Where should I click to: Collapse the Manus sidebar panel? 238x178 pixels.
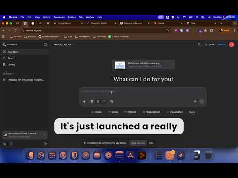click(45, 44)
